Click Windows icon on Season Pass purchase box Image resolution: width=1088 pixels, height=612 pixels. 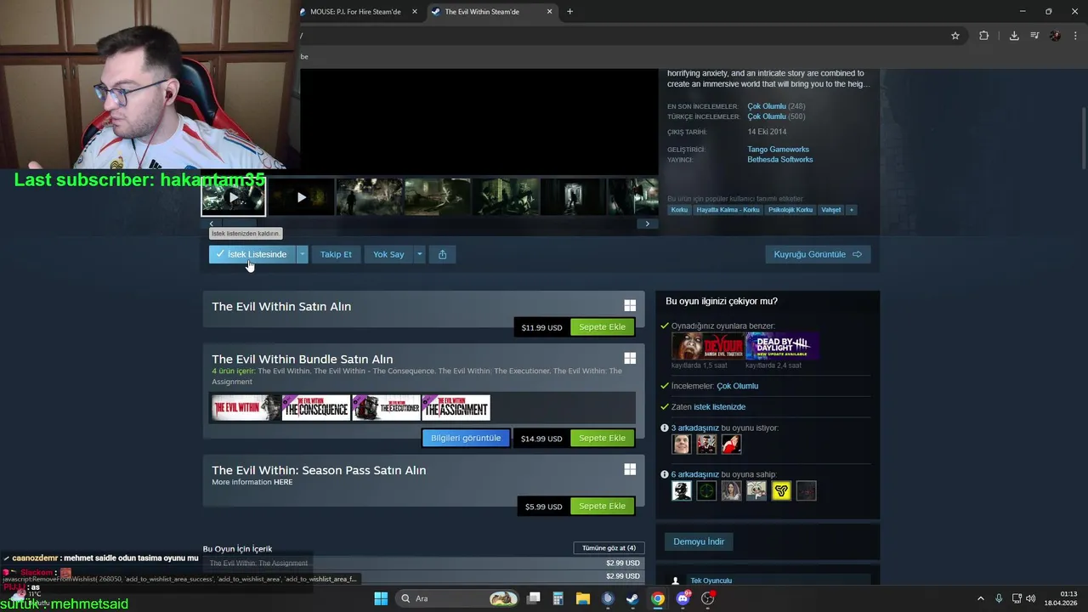coord(630,469)
